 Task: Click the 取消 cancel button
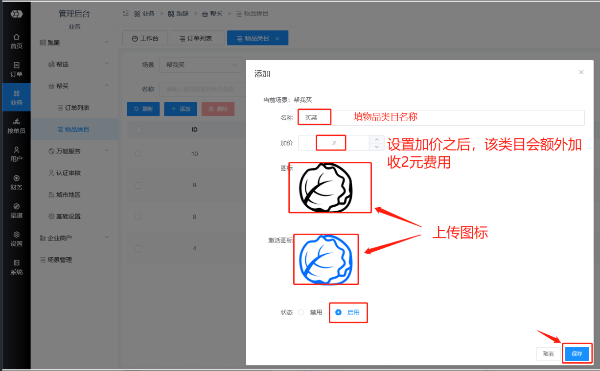point(548,354)
